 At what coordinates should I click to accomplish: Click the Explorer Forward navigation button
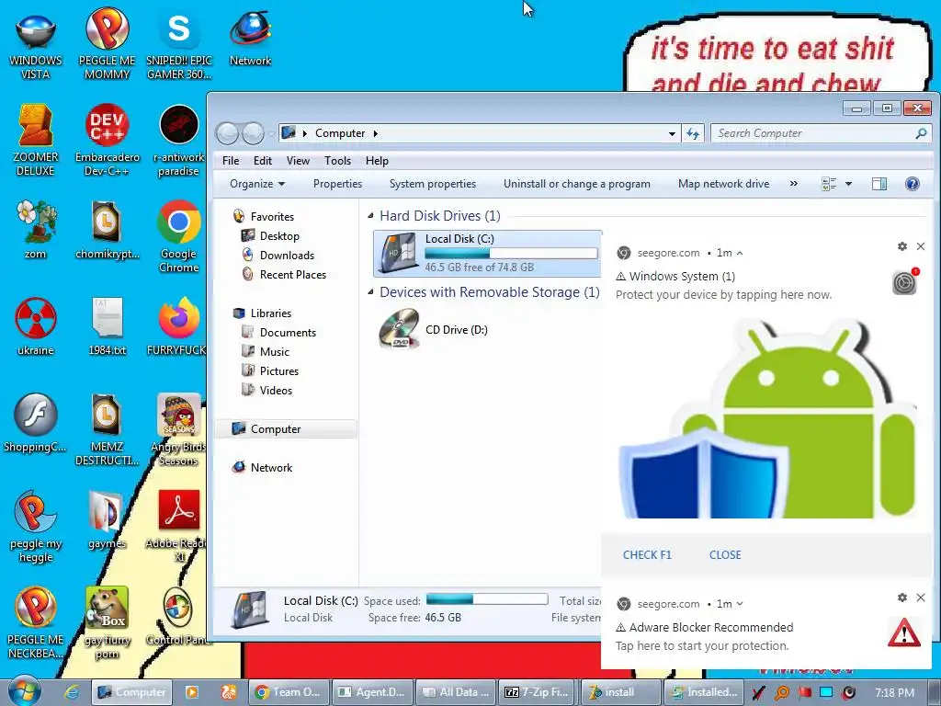point(253,133)
